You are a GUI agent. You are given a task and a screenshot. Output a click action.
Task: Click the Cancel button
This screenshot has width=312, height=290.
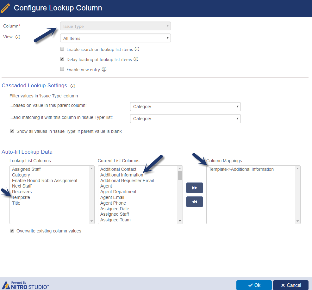click(291, 285)
